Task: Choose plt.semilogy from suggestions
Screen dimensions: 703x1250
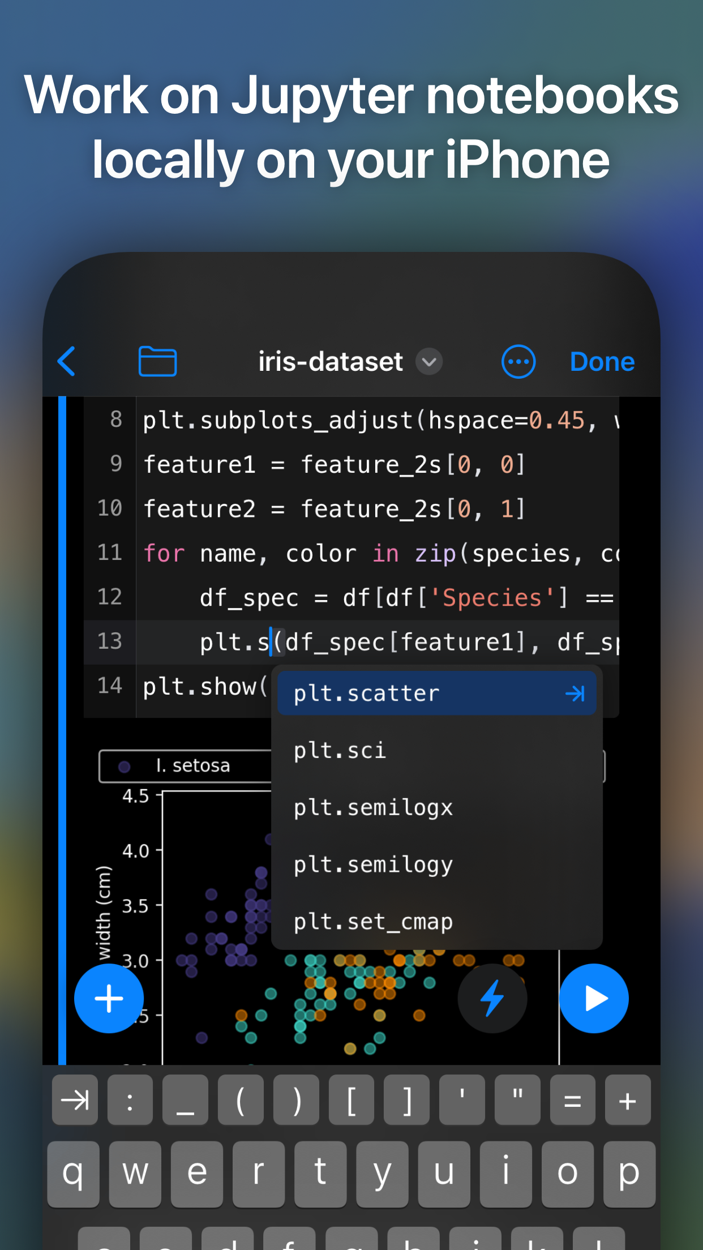Action: tap(436, 865)
